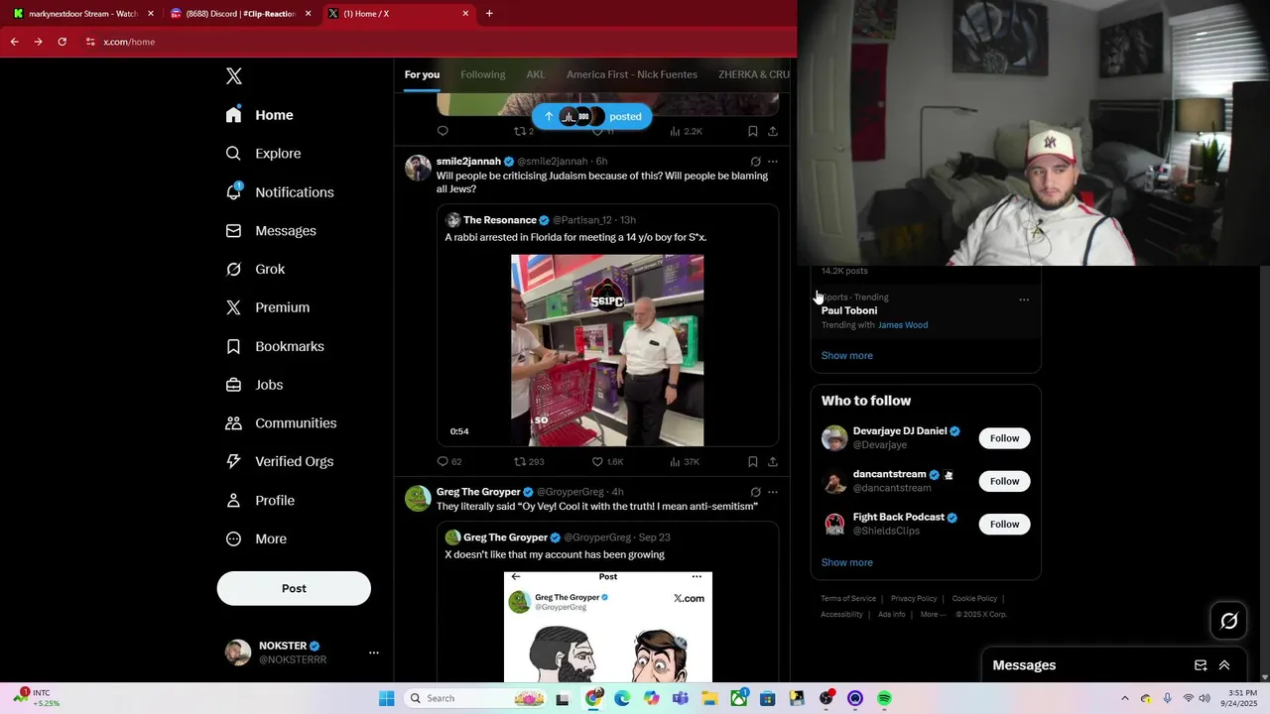Open a new browser tab
This screenshot has width=1270, height=714.
click(489, 14)
